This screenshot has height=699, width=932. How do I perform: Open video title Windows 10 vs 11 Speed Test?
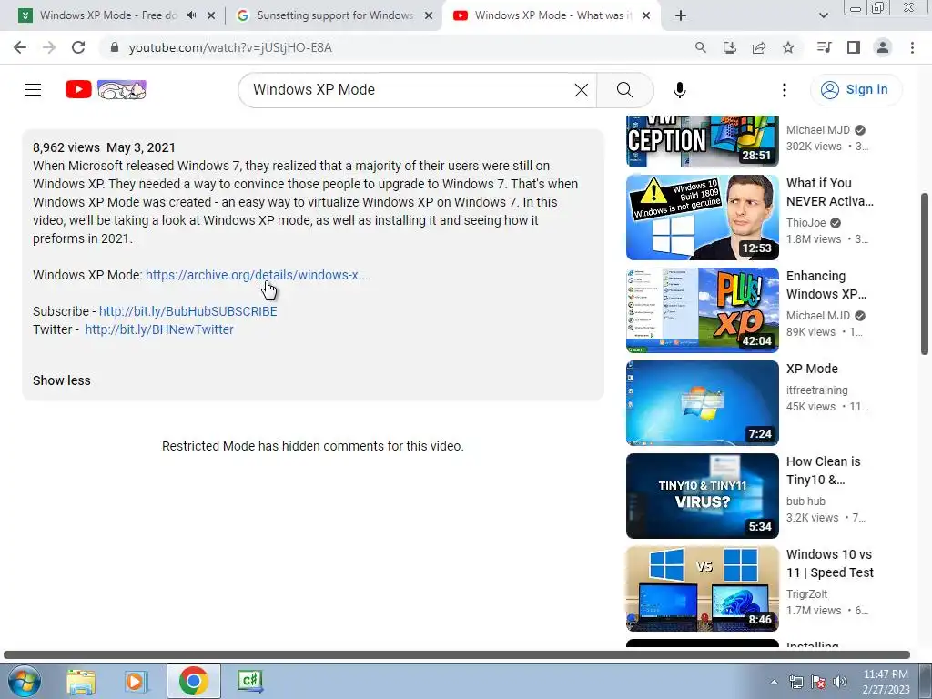point(830,562)
